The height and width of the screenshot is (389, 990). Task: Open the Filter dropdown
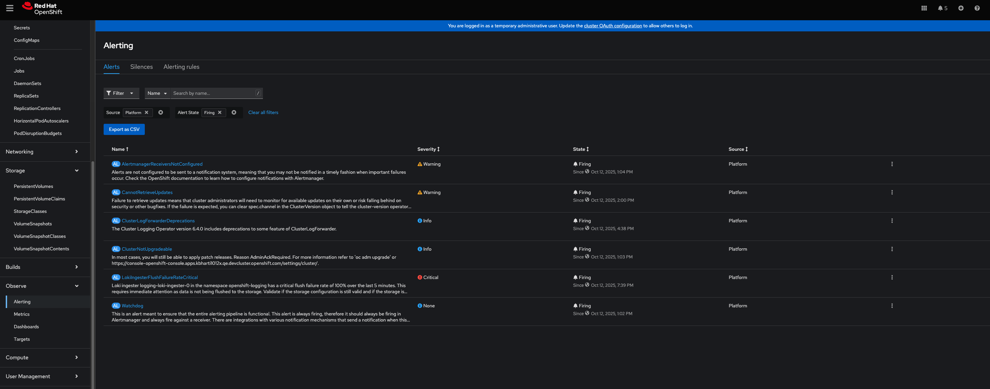(121, 93)
